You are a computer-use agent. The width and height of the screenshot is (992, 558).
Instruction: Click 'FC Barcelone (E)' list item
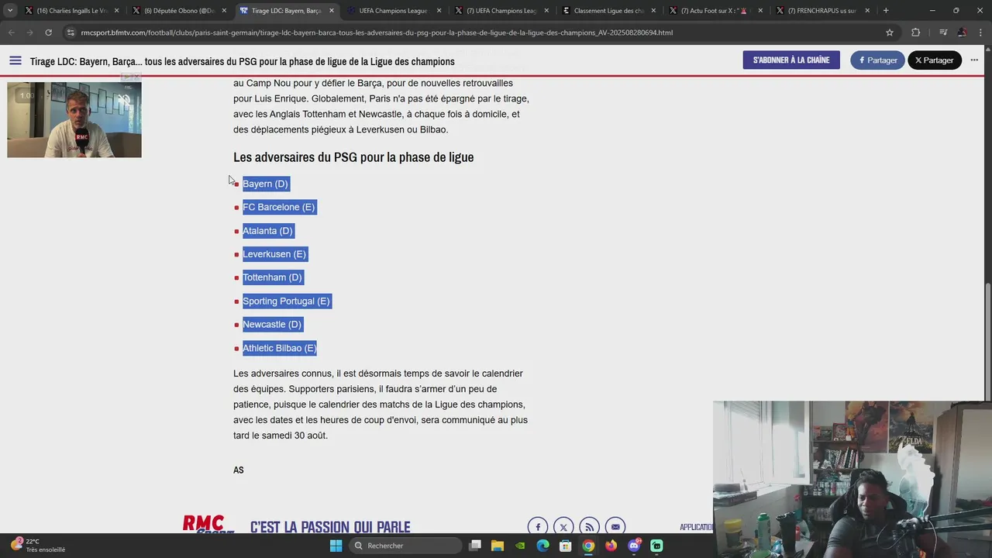[279, 207]
